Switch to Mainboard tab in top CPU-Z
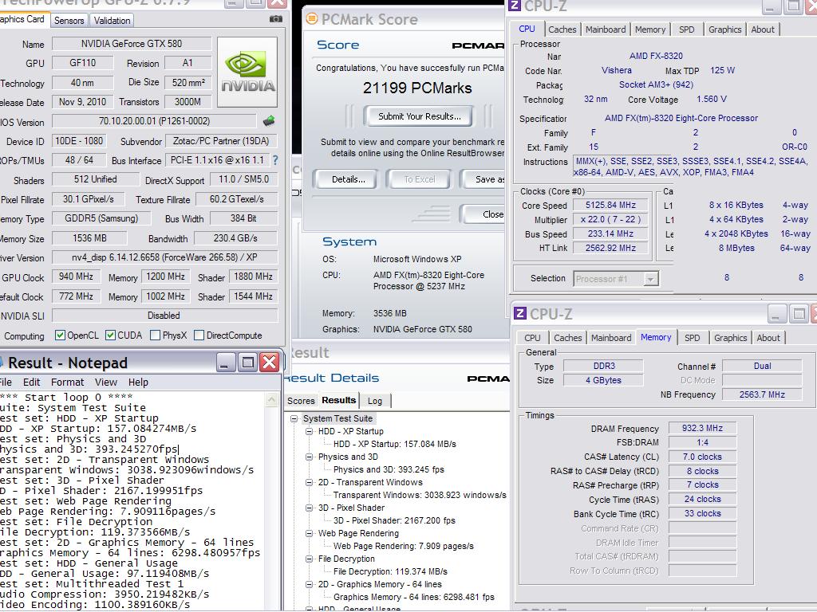The width and height of the screenshot is (817, 612). [x=606, y=29]
